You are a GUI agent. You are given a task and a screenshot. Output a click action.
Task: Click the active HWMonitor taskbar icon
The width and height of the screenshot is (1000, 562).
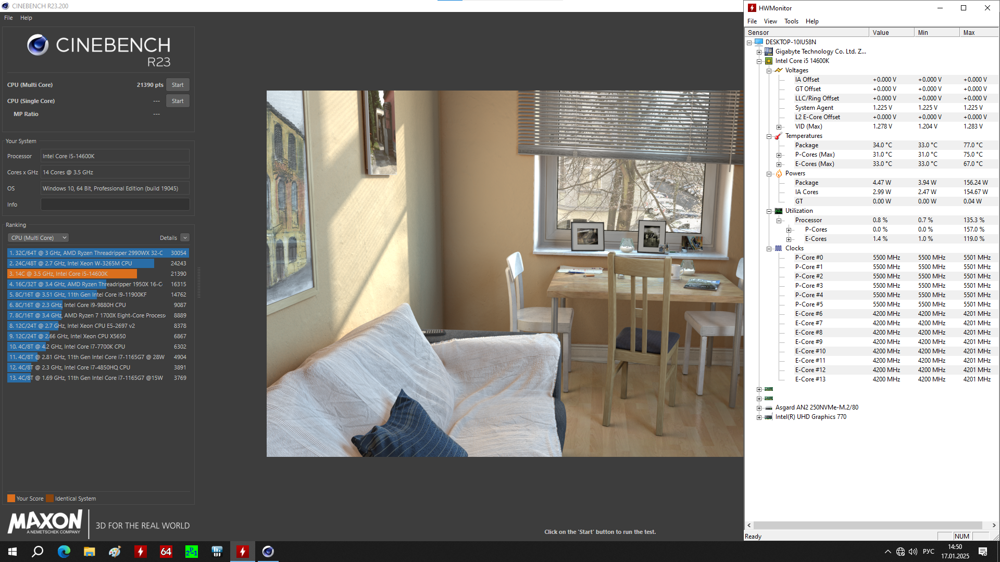coord(243,552)
